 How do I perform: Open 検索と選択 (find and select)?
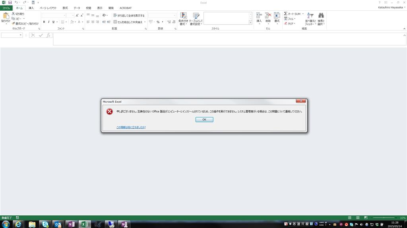pos(321,19)
